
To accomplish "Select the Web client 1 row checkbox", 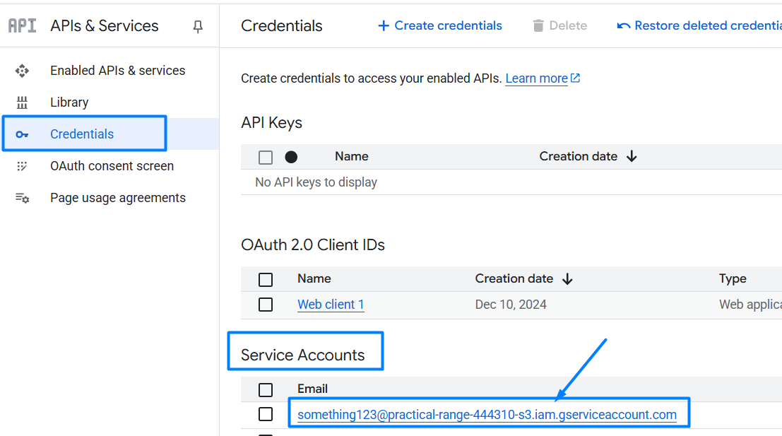I will 266,305.
